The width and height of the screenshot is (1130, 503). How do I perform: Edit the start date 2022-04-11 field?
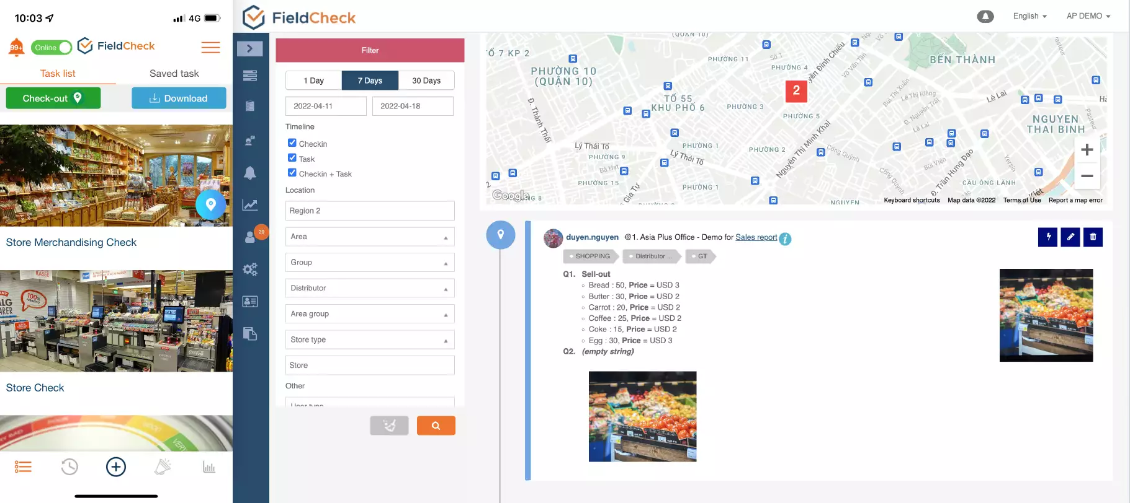(326, 106)
